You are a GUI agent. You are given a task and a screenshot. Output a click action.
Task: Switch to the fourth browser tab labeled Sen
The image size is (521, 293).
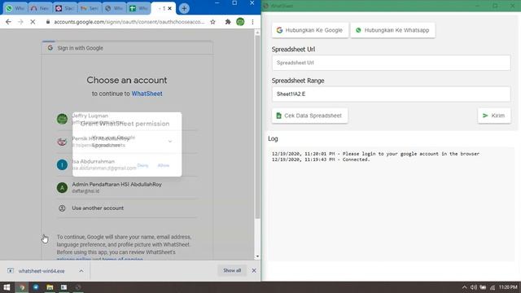pyautogui.click(x=90, y=8)
